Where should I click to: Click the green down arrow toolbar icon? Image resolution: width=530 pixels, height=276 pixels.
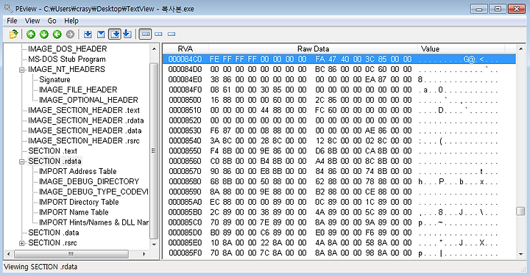(44, 34)
